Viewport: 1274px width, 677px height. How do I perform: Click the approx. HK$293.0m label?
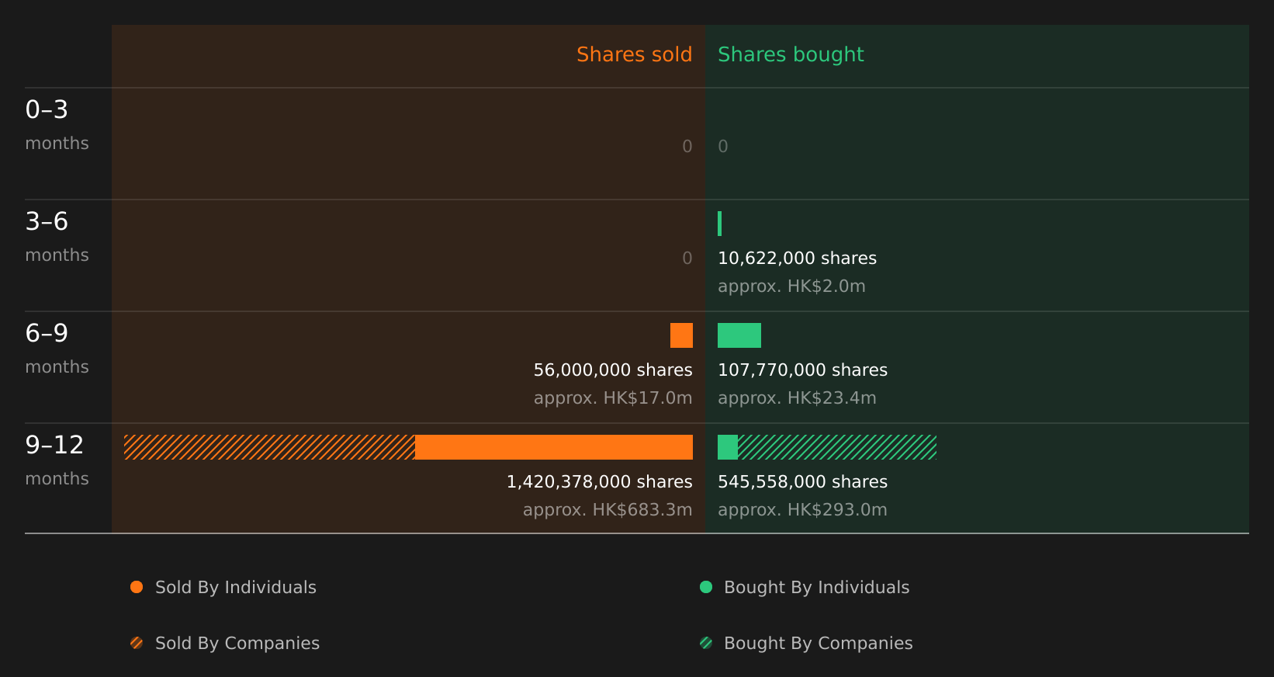(802, 510)
